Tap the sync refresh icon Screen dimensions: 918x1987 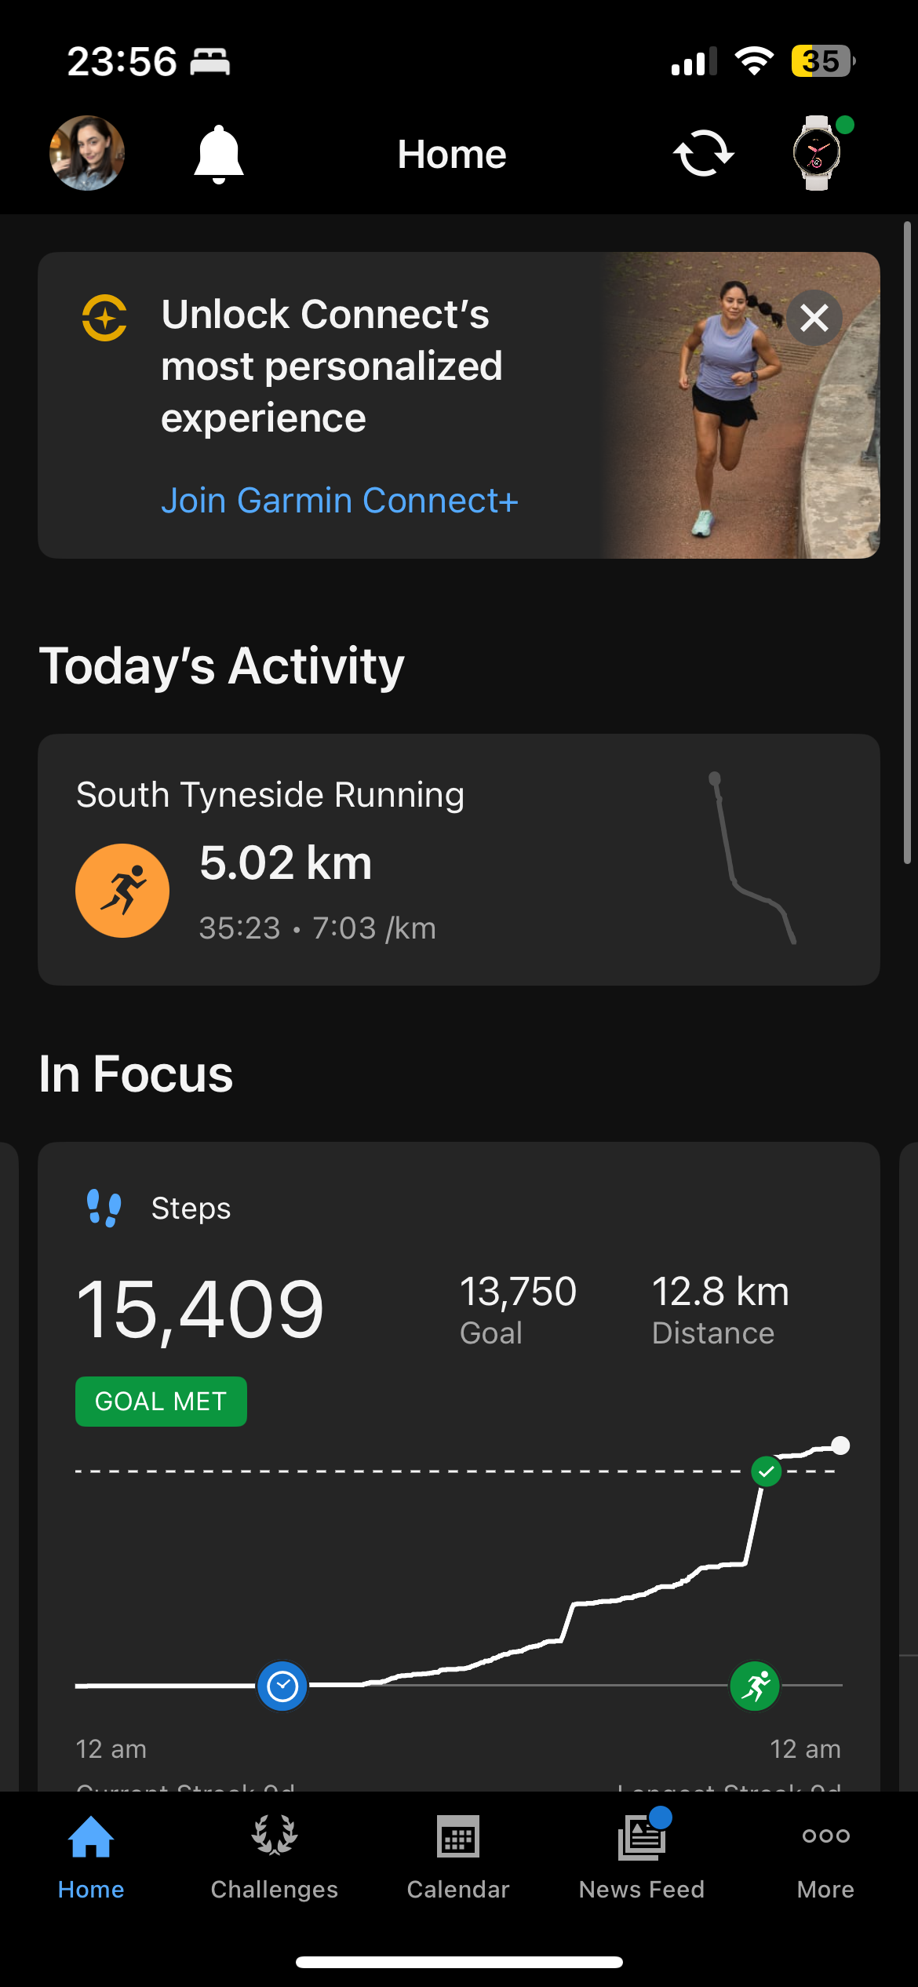pyautogui.click(x=703, y=154)
